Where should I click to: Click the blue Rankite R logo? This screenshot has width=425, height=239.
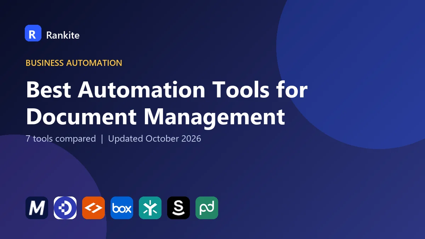pyautogui.click(x=33, y=33)
